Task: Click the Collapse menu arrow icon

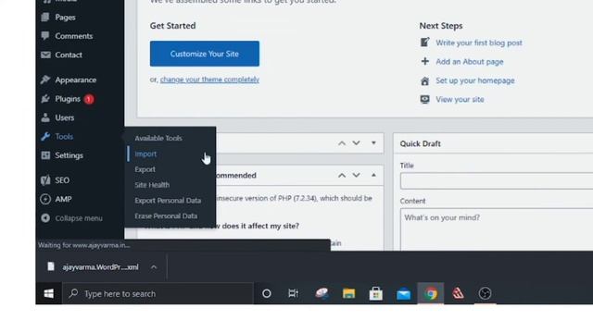Action: click(45, 218)
